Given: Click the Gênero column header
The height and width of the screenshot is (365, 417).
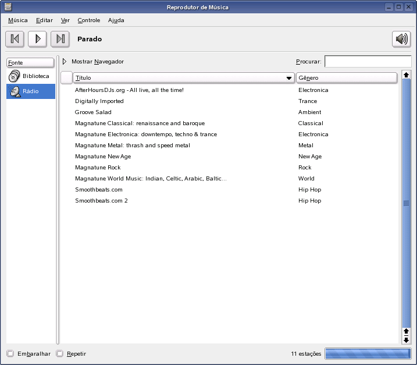Looking at the screenshot, I should click(346, 77).
